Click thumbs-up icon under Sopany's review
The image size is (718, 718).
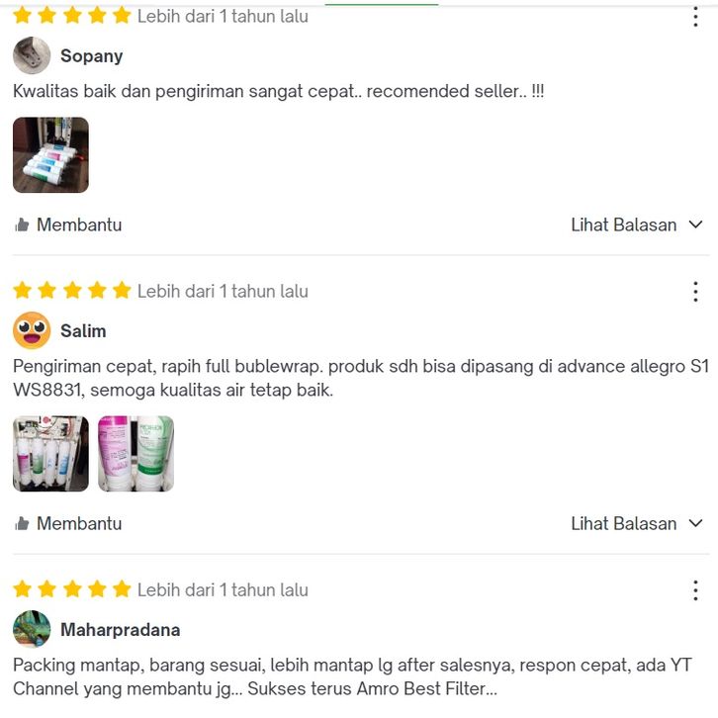[22, 224]
